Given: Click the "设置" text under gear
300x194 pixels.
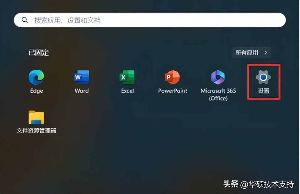Looking at the screenshot, I should pos(263,91).
